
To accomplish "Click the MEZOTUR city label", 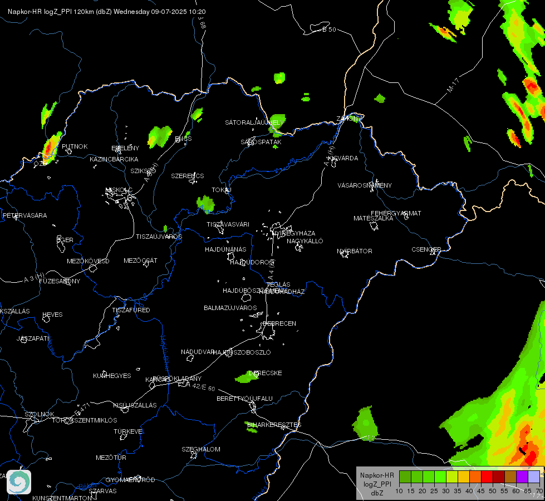I will pyautogui.click(x=111, y=458).
